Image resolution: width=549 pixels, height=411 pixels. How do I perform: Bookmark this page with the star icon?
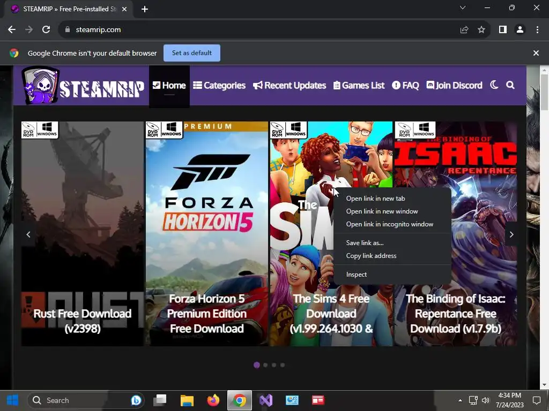coord(481,30)
